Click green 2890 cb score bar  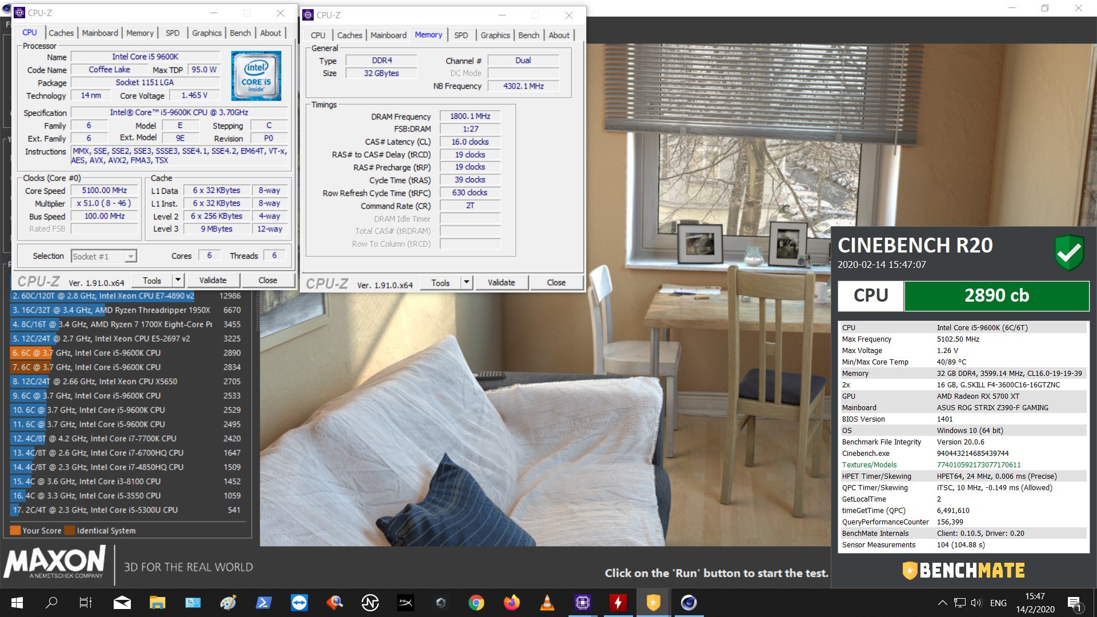point(996,295)
